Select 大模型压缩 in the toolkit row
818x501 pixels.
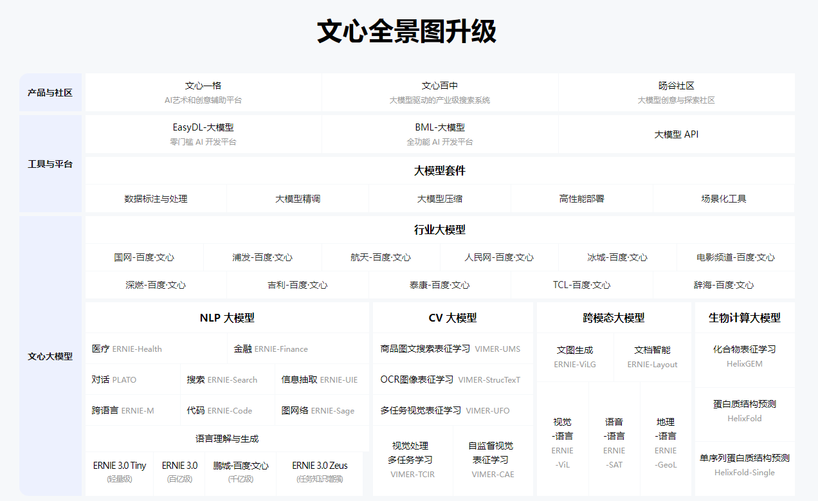click(440, 199)
